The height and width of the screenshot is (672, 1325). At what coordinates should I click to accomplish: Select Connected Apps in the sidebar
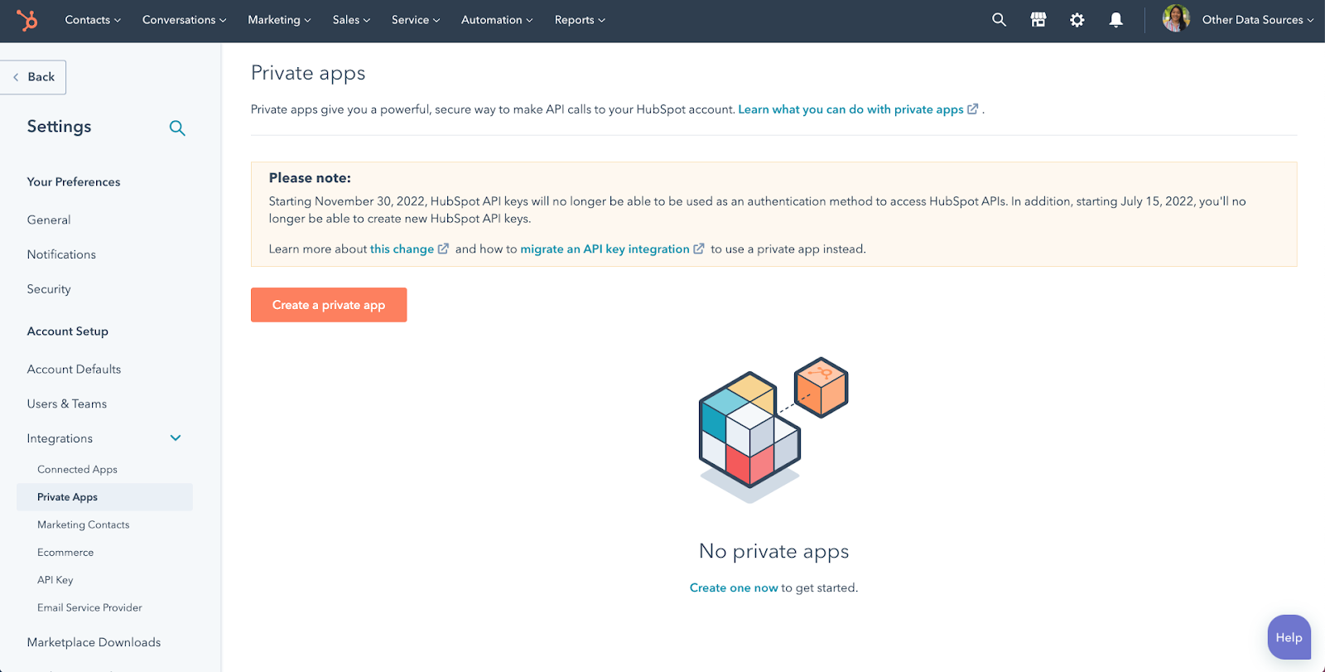tap(77, 470)
